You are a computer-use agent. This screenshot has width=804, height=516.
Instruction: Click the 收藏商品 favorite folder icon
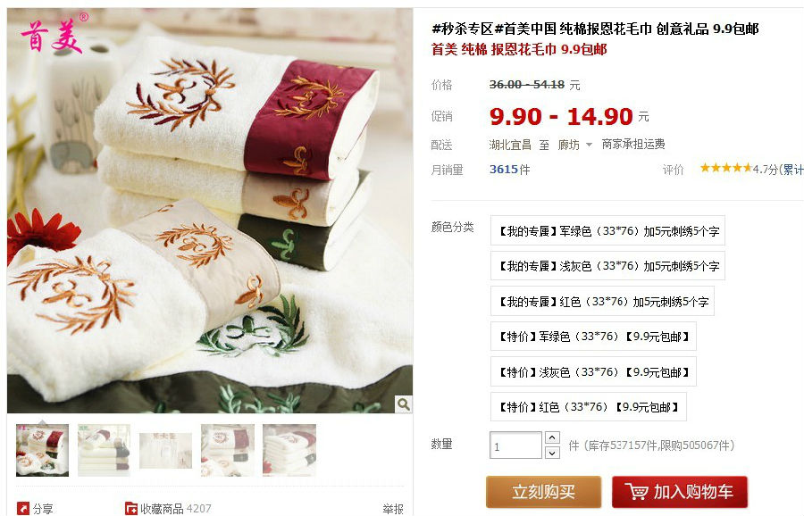[130, 508]
